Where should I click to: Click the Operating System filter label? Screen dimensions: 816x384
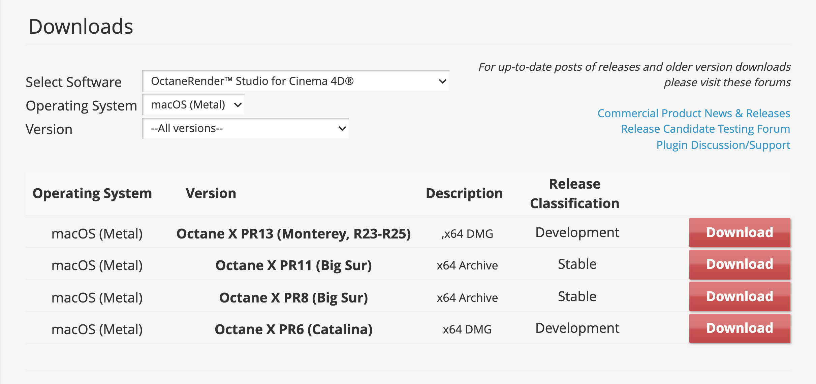pos(82,106)
